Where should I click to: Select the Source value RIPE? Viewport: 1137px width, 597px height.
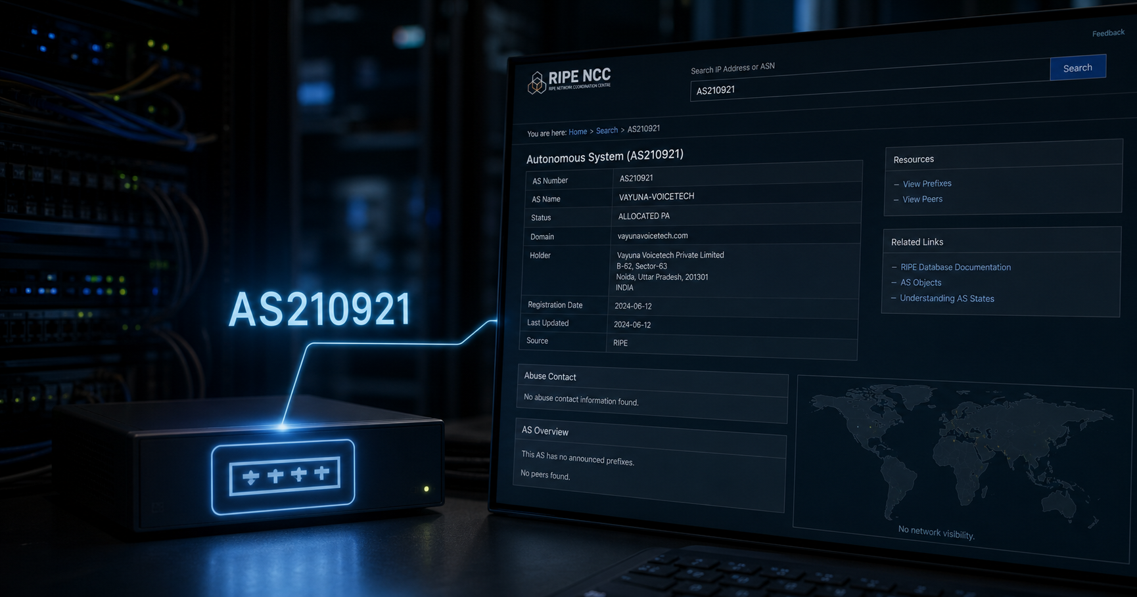coord(620,343)
